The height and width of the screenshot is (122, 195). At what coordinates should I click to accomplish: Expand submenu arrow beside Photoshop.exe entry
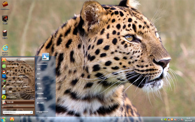[33, 76]
